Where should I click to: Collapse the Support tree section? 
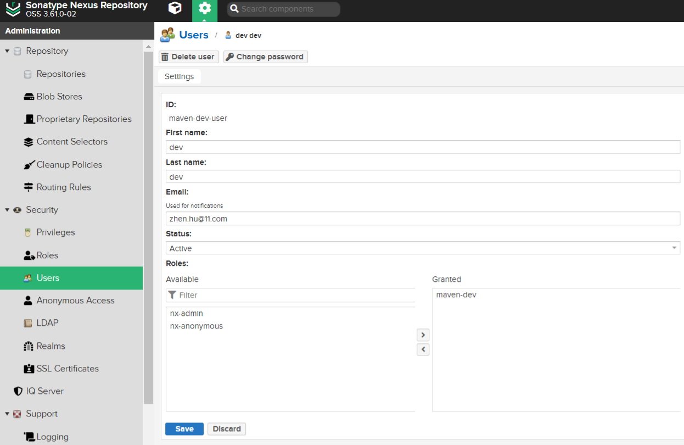tap(7, 414)
